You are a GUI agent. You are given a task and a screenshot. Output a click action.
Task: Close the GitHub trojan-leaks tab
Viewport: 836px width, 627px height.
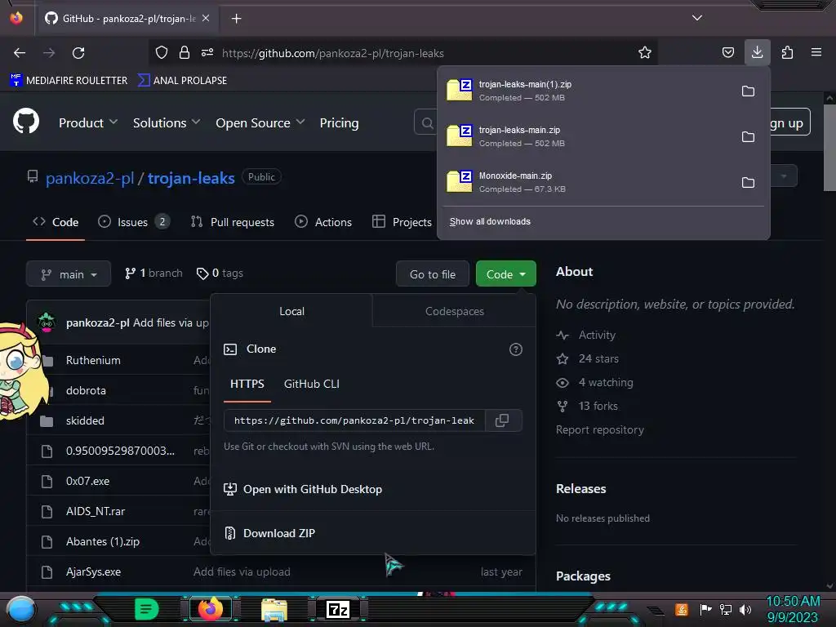point(206,18)
